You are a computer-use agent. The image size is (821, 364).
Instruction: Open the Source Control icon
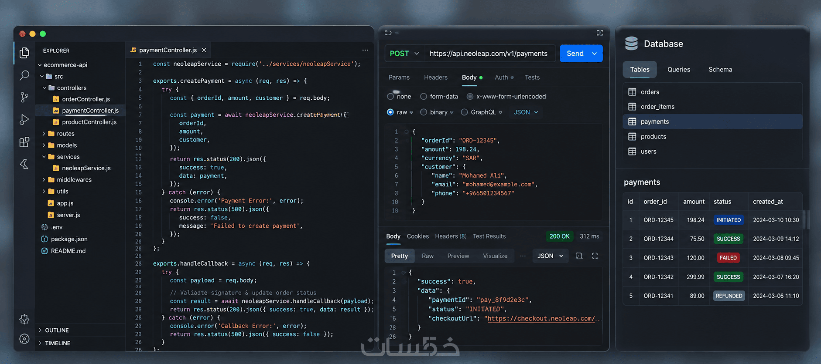(24, 98)
